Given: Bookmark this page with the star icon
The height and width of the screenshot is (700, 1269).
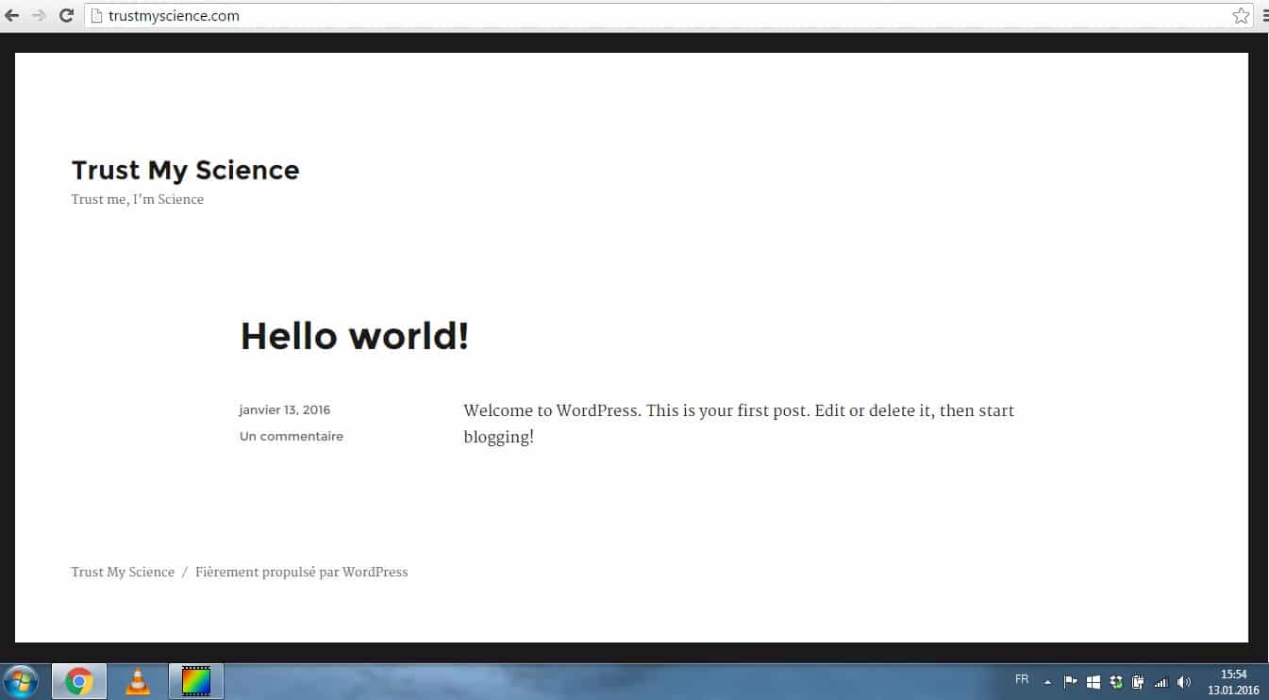Looking at the screenshot, I should pyautogui.click(x=1241, y=15).
